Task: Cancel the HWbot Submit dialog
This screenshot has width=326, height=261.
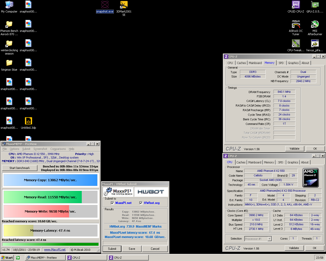Action: click(x=155, y=249)
